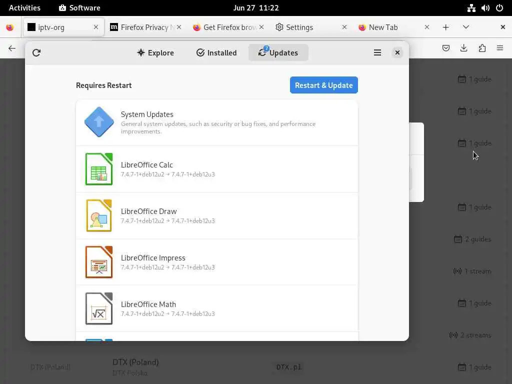Open the Software app menu in top bar
512x384 pixels.
pos(79,8)
